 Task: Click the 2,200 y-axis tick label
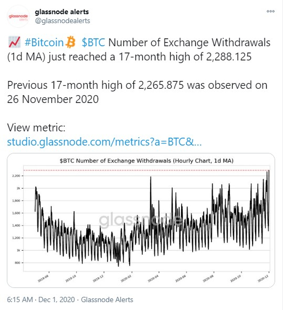[x=16, y=176]
